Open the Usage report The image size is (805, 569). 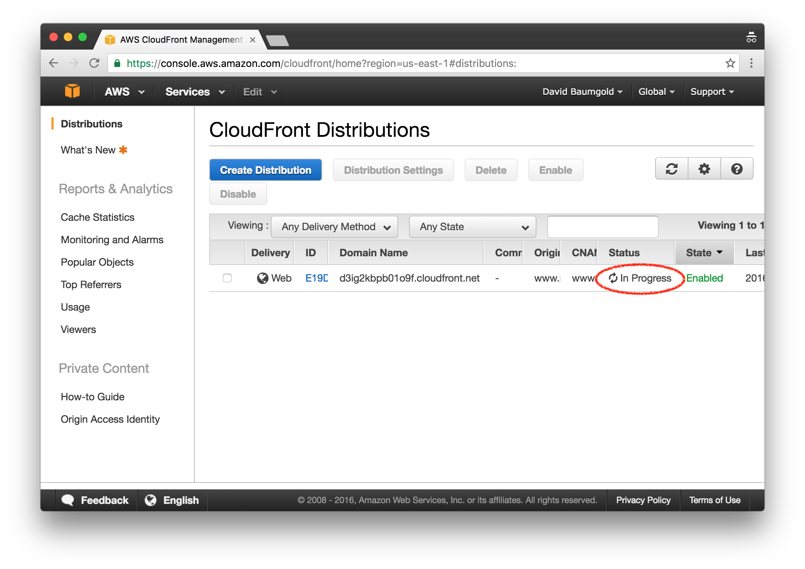(75, 307)
